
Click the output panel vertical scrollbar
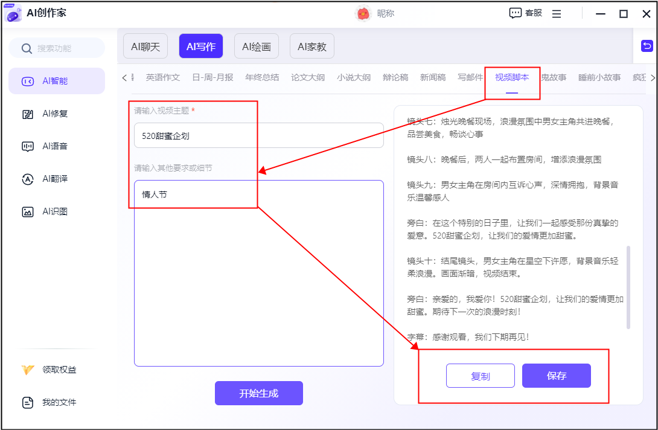(x=628, y=287)
